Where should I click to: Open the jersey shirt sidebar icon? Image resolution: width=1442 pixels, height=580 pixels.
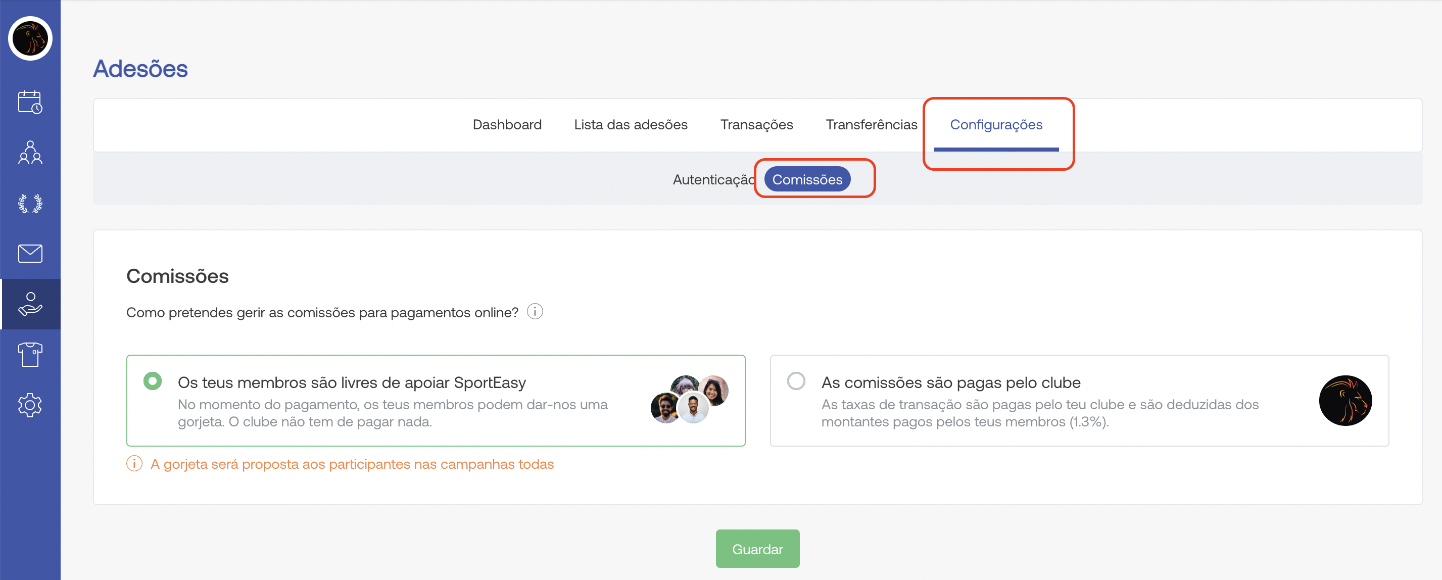[30, 354]
